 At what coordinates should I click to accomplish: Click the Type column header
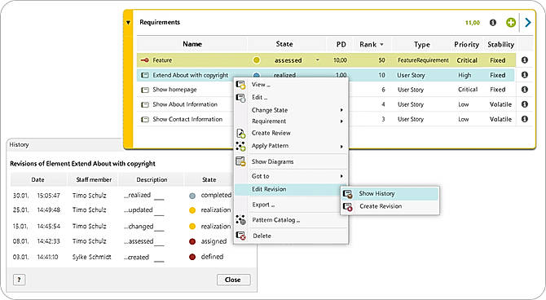point(422,45)
